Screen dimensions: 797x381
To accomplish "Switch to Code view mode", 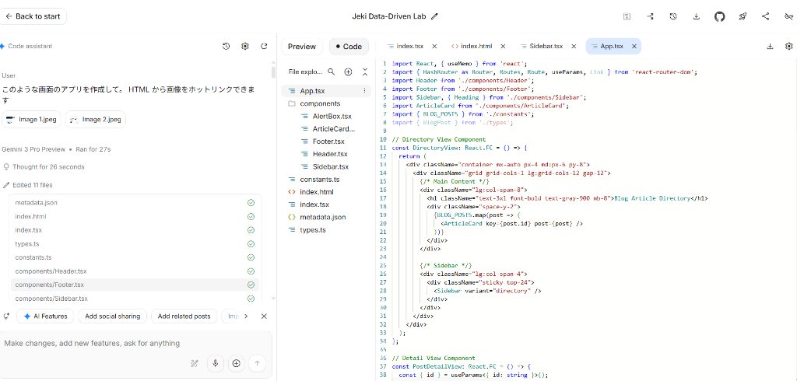I will tap(348, 47).
